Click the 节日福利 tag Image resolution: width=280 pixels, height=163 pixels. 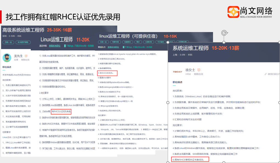tap(161, 42)
